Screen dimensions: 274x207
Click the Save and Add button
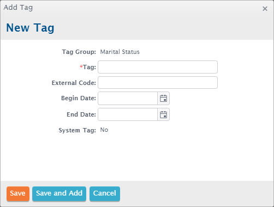59,193
